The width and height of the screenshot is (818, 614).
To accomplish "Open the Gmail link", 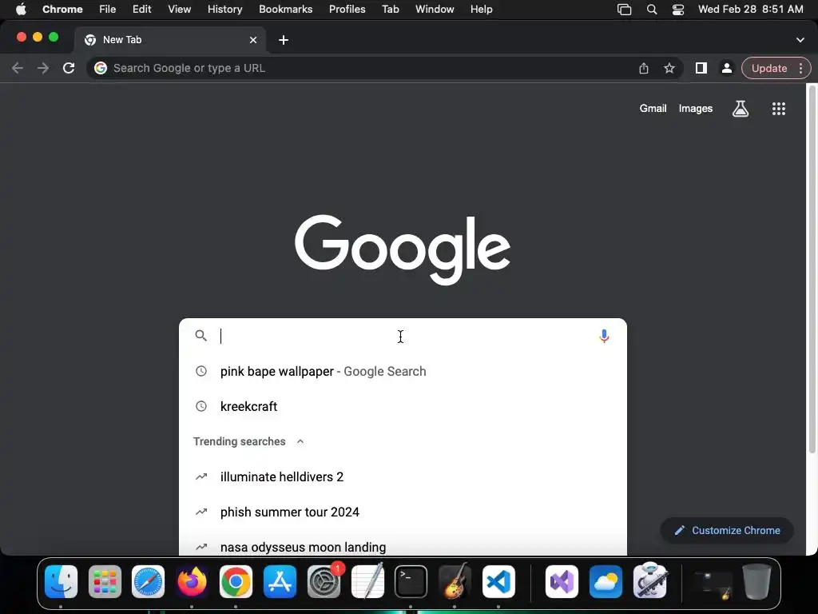I will tap(653, 109).
